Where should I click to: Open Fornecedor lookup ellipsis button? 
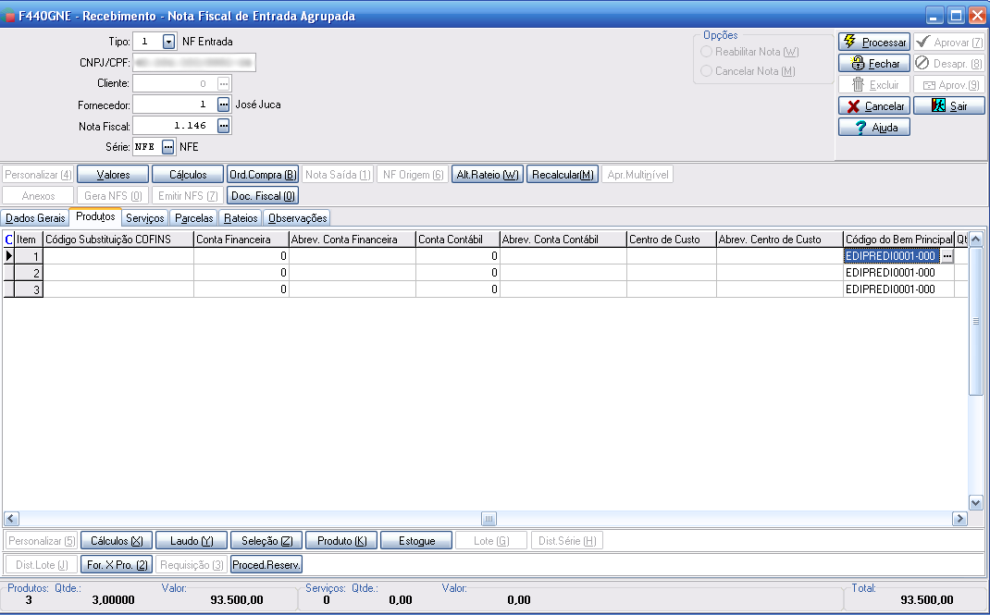224,105
